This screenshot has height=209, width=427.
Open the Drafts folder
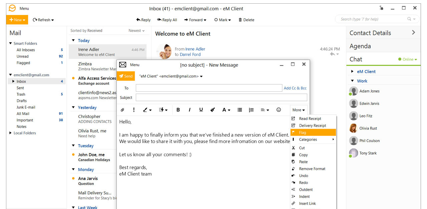22,101
